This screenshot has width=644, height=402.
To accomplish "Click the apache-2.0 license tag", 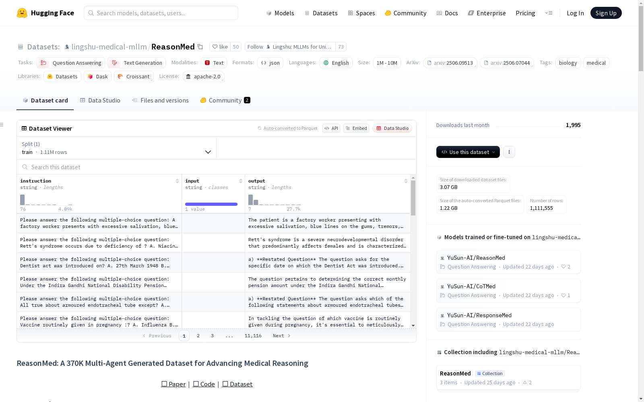I will coord(203,76).
